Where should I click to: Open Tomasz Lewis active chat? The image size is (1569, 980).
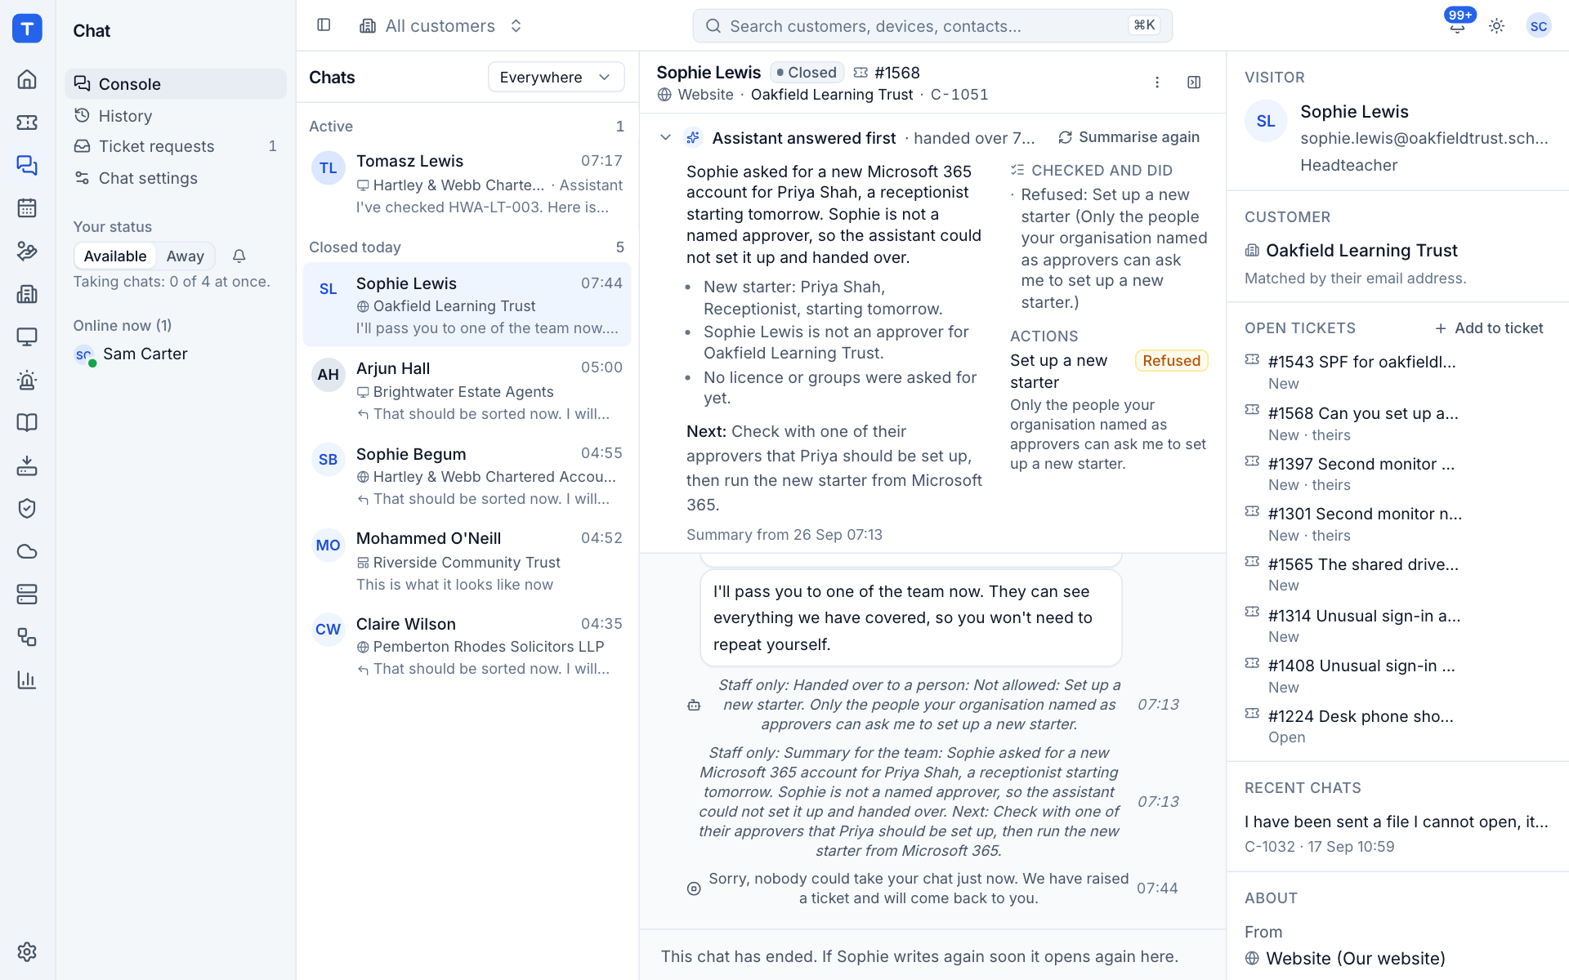[467, 184]
